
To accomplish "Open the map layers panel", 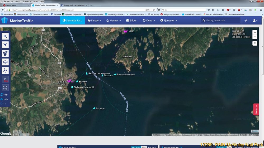I will 5,62.
